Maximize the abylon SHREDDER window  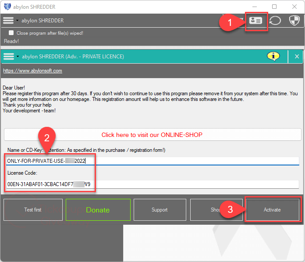point(274,7)
